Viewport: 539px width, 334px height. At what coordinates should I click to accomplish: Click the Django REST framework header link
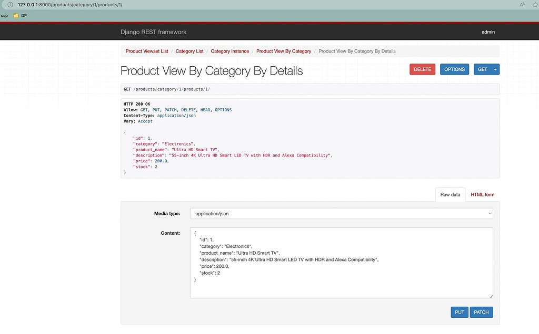(x=153, y=32)
